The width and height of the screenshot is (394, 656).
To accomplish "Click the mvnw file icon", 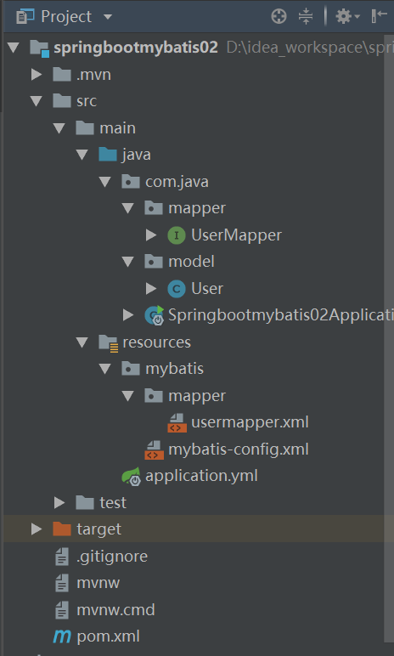I will click(62, 583).
